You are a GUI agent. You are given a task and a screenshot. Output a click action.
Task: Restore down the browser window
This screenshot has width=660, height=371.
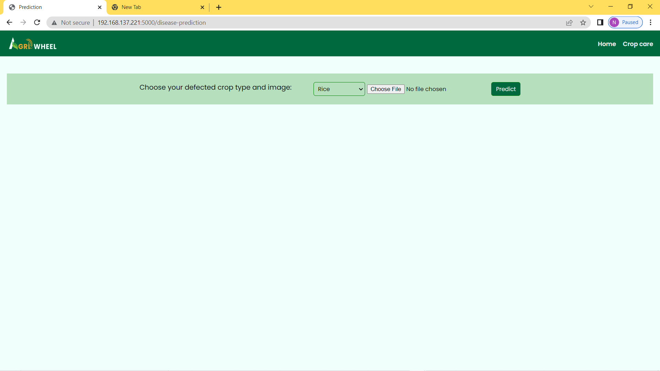(x=630, y=7)
